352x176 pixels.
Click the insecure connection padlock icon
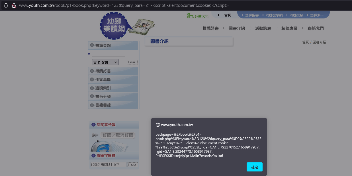pyautogui.click(x=13, y=5)
